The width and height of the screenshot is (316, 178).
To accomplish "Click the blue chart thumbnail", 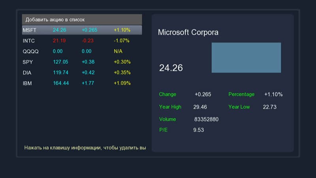I will click(x=246, y=58).
